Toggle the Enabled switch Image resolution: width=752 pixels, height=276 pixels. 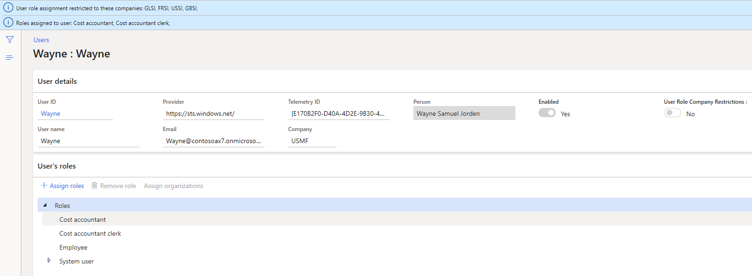[547, 113]
